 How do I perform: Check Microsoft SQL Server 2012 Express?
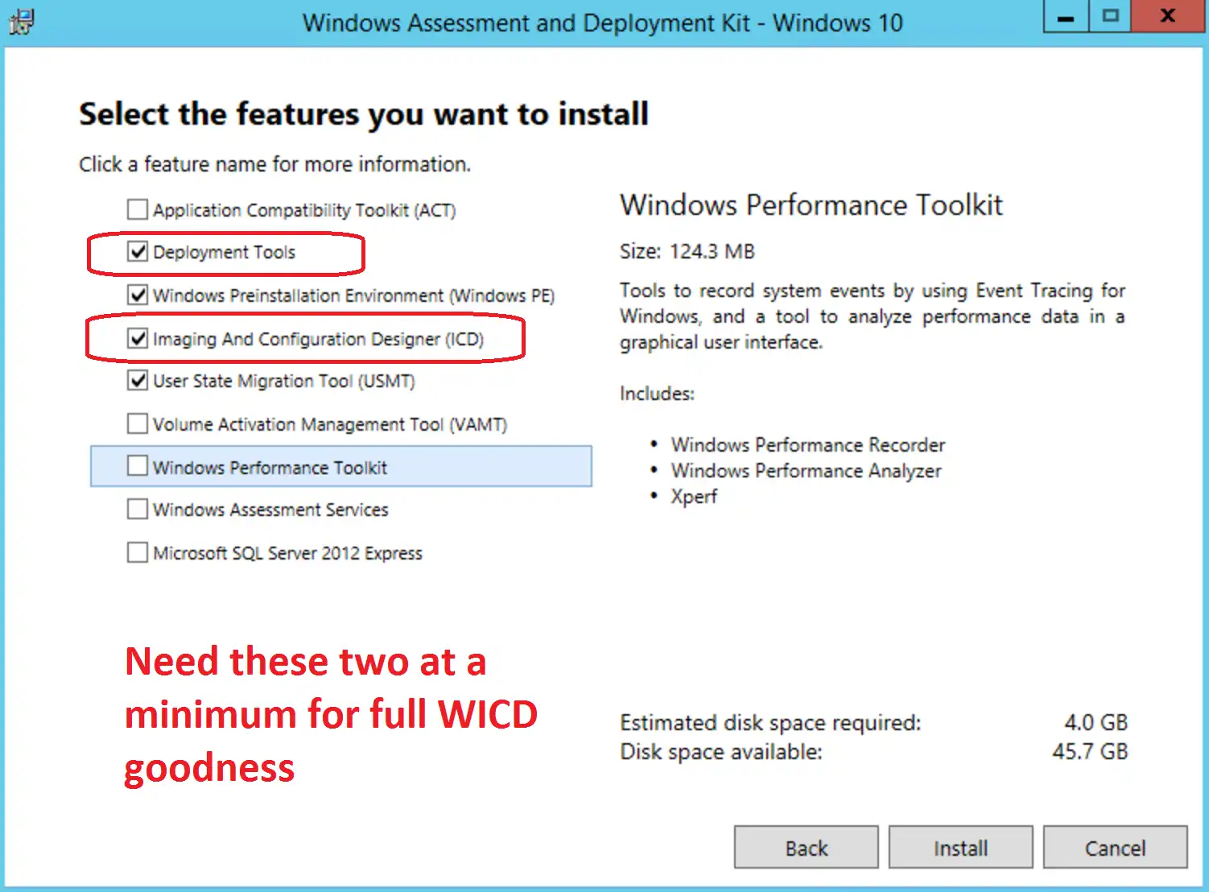click(x=138, y=552)
